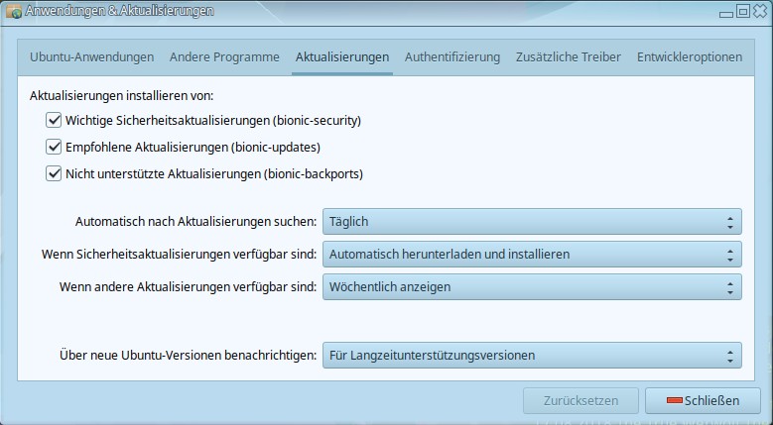The image size is (773, 425).
Task: Expand the Wöchentlich anzeigen dropdown
Action: [532, 286]
